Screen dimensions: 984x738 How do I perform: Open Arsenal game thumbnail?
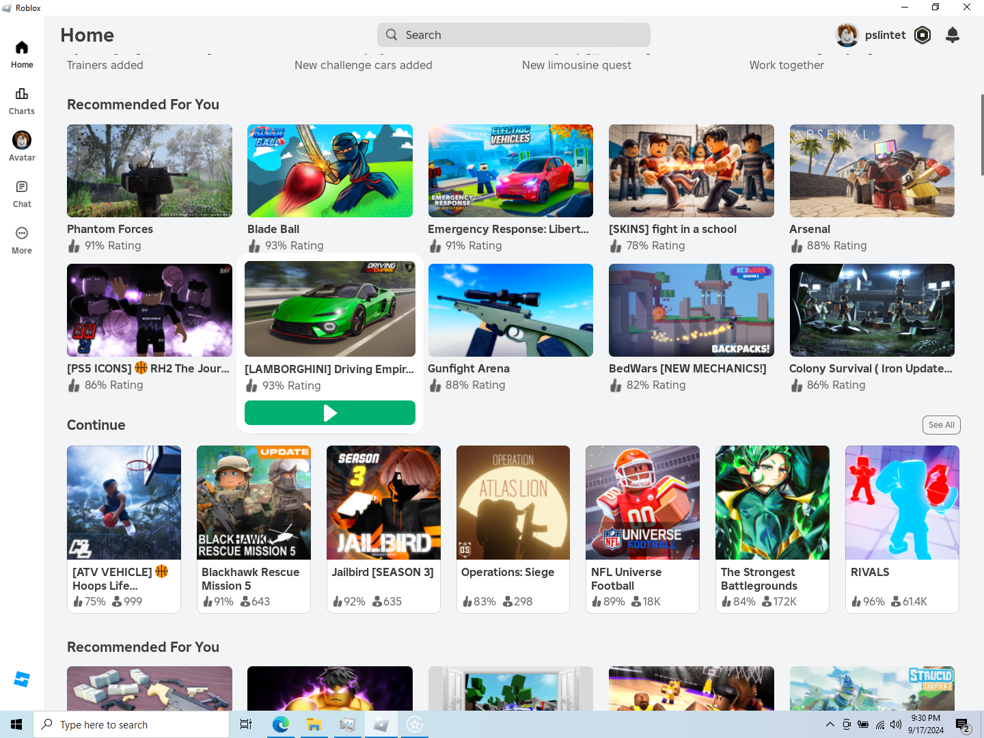point(872,171)
